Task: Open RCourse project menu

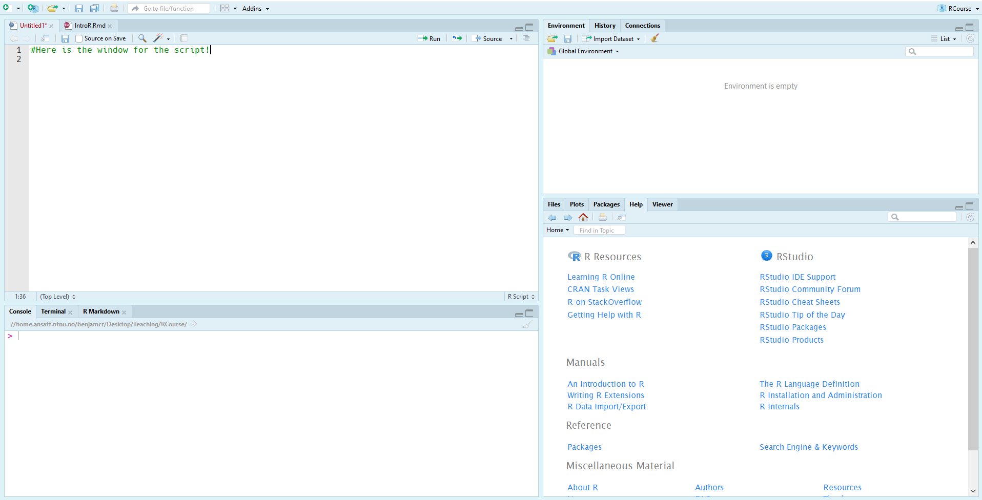Action: [x=958, y=8]
